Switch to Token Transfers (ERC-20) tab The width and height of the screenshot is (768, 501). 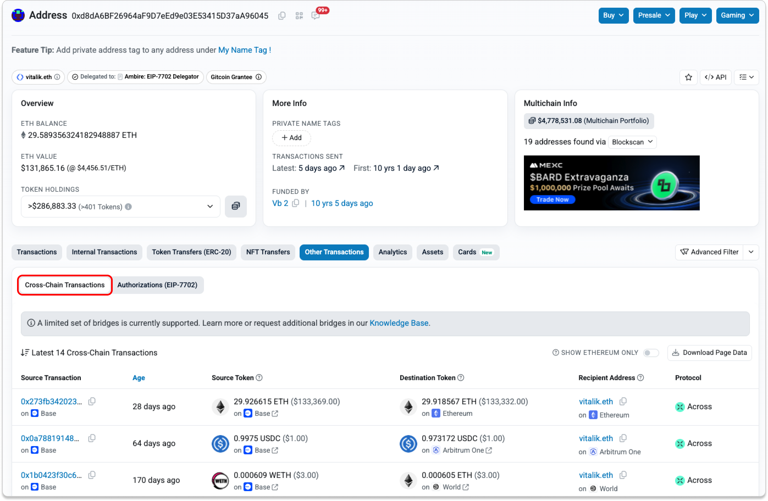(191, 252)
